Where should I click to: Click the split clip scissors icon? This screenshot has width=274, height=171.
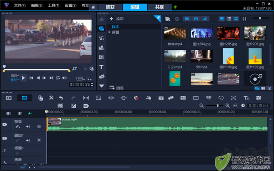(85, 69)
